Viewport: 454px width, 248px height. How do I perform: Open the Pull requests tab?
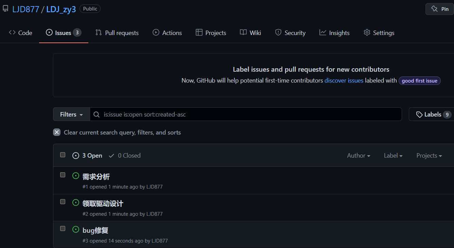click(117, 33)
